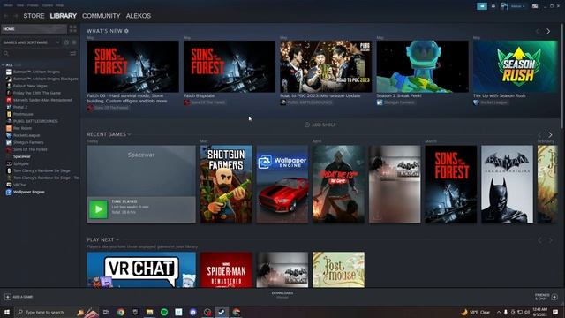The height and width of the screenshot is (318, 565).
Task: Open Wallpaper Engine cover in Recent Games
Action: [x=282, y=185]
